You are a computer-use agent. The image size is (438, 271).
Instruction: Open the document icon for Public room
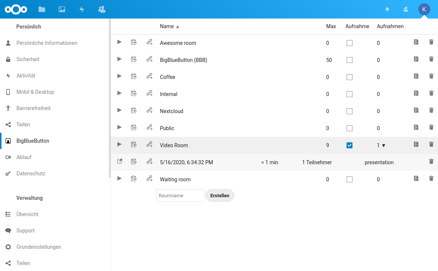tap(416, 127)
